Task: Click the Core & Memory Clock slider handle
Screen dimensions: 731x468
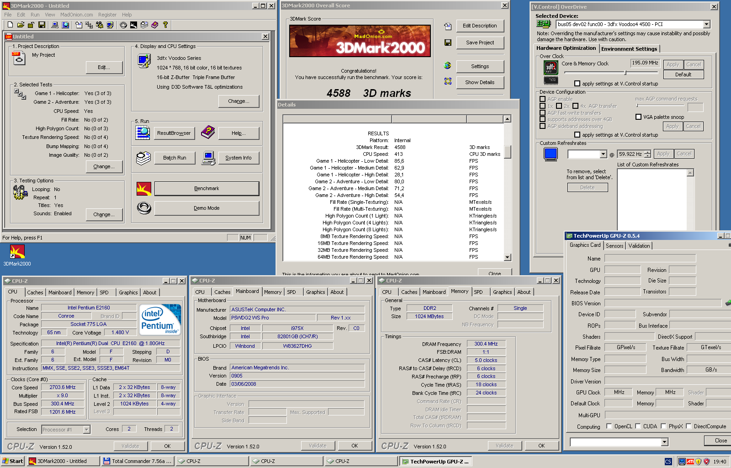Action: 625,73
